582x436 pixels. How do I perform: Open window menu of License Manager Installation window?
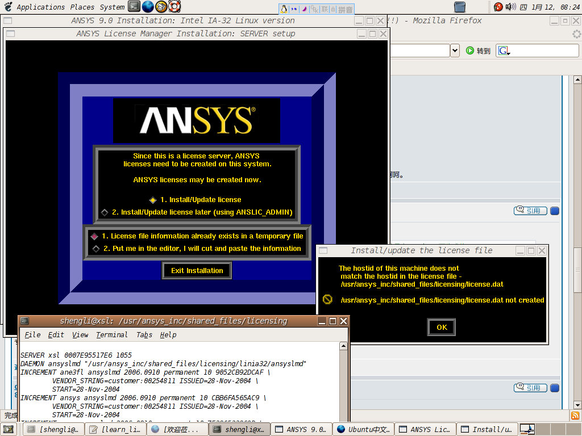[10, 33]
